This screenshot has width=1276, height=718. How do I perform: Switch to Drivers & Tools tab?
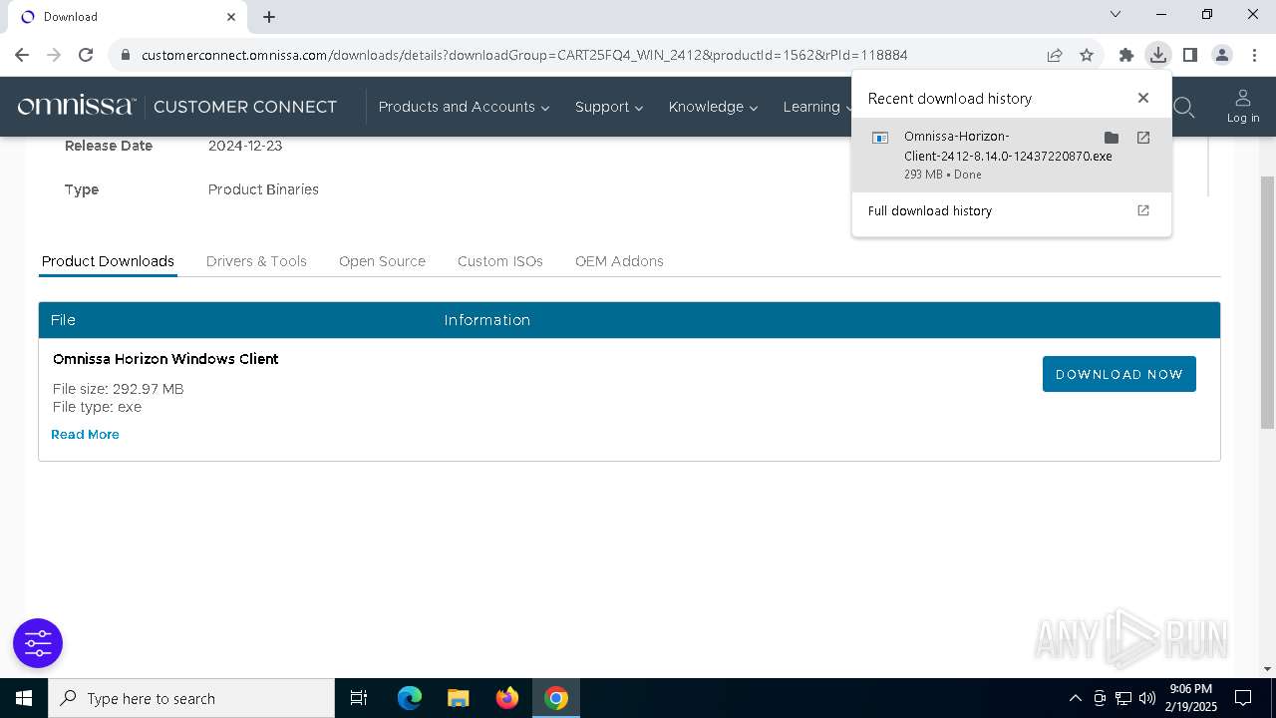(x=256, y=261)
